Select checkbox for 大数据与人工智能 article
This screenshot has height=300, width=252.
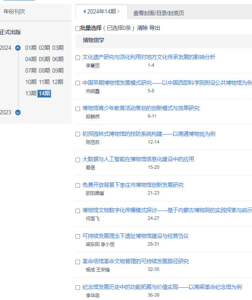(78, 160)
